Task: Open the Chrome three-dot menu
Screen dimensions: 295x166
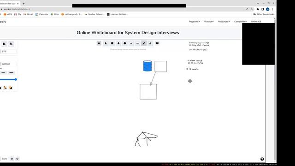Action: 272,9
